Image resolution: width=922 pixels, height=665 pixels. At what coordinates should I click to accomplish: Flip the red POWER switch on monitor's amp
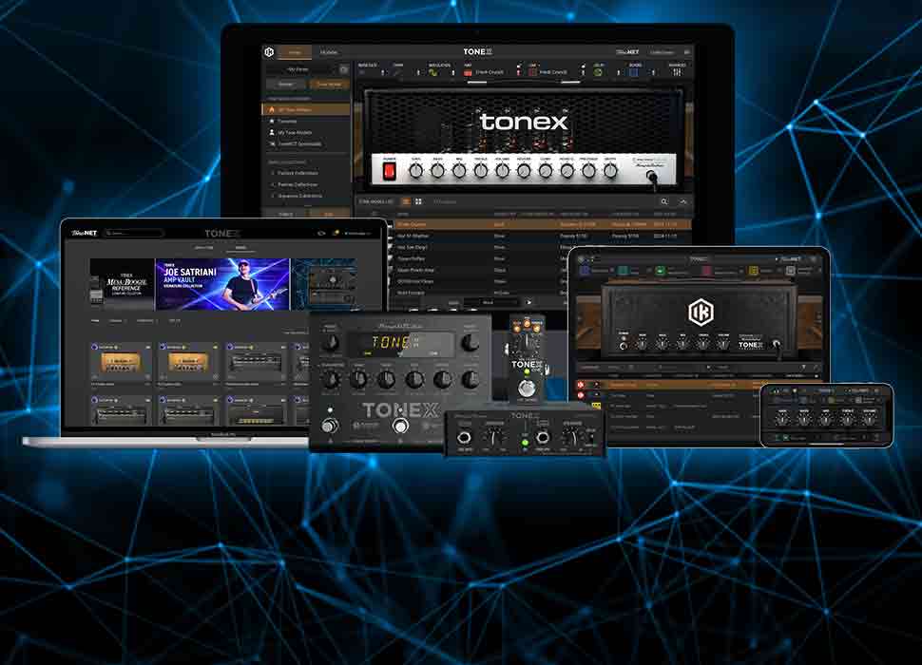pyautogui.click(x=389, y=171)
